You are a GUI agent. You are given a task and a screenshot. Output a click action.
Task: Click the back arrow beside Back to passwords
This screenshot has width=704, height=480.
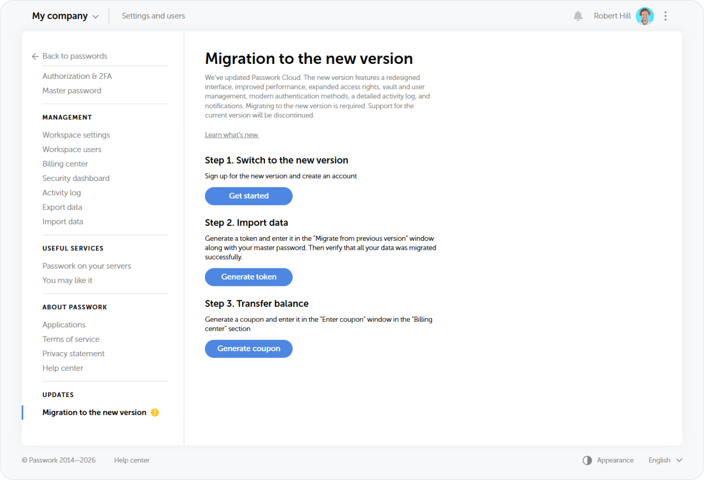[35, 56]
